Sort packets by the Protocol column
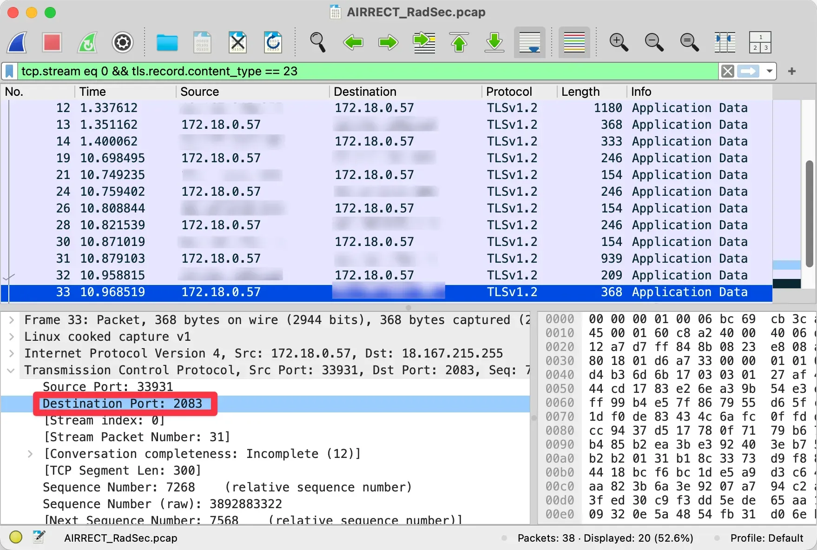 [509, 92]
